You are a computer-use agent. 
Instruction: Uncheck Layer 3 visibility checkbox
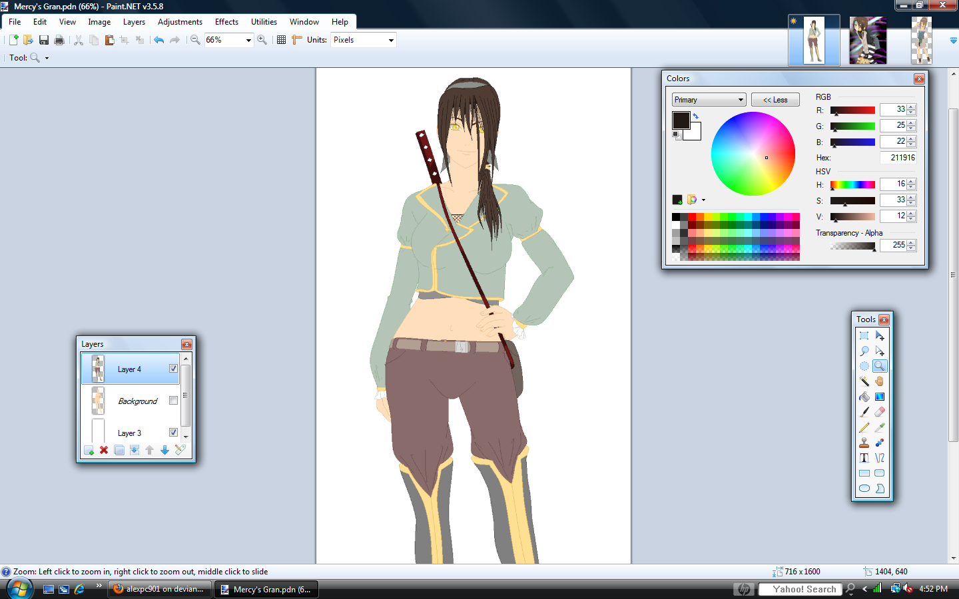[173, 433]
